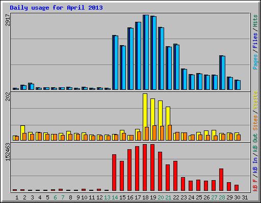Click the 2917 hits axis value

[8, 20]
